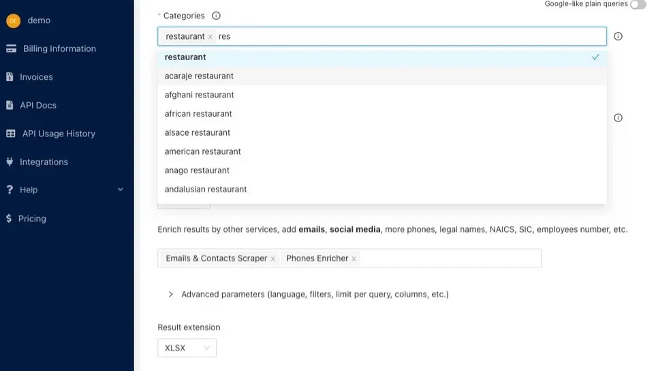Toggle the Google-like plain queries switch
The width and height of the screenshot is (671, 371).
[638, 5]
